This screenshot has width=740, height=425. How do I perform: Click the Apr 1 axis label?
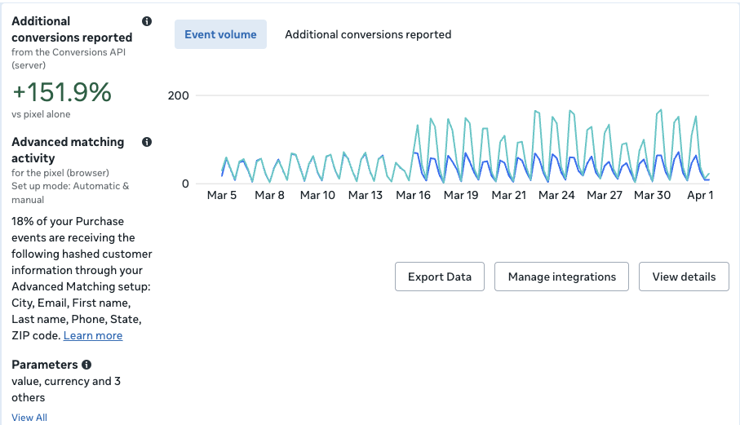[700, 195]
